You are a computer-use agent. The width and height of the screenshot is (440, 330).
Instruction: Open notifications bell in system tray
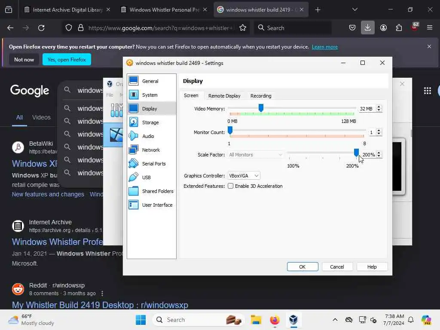point(411,320)
